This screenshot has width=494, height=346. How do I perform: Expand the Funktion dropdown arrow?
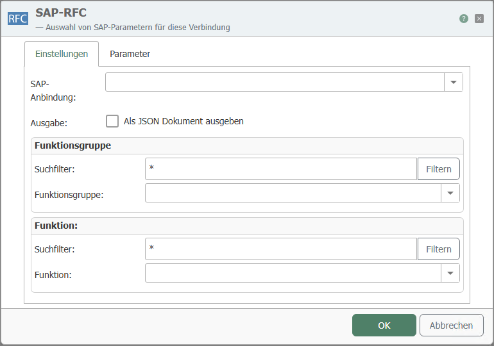450,273
